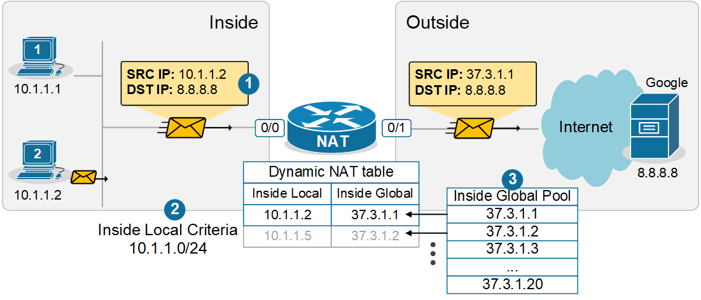Click the 10.1.1.2 cell in NAT table

pyautogui.click(x=287, y=215)
